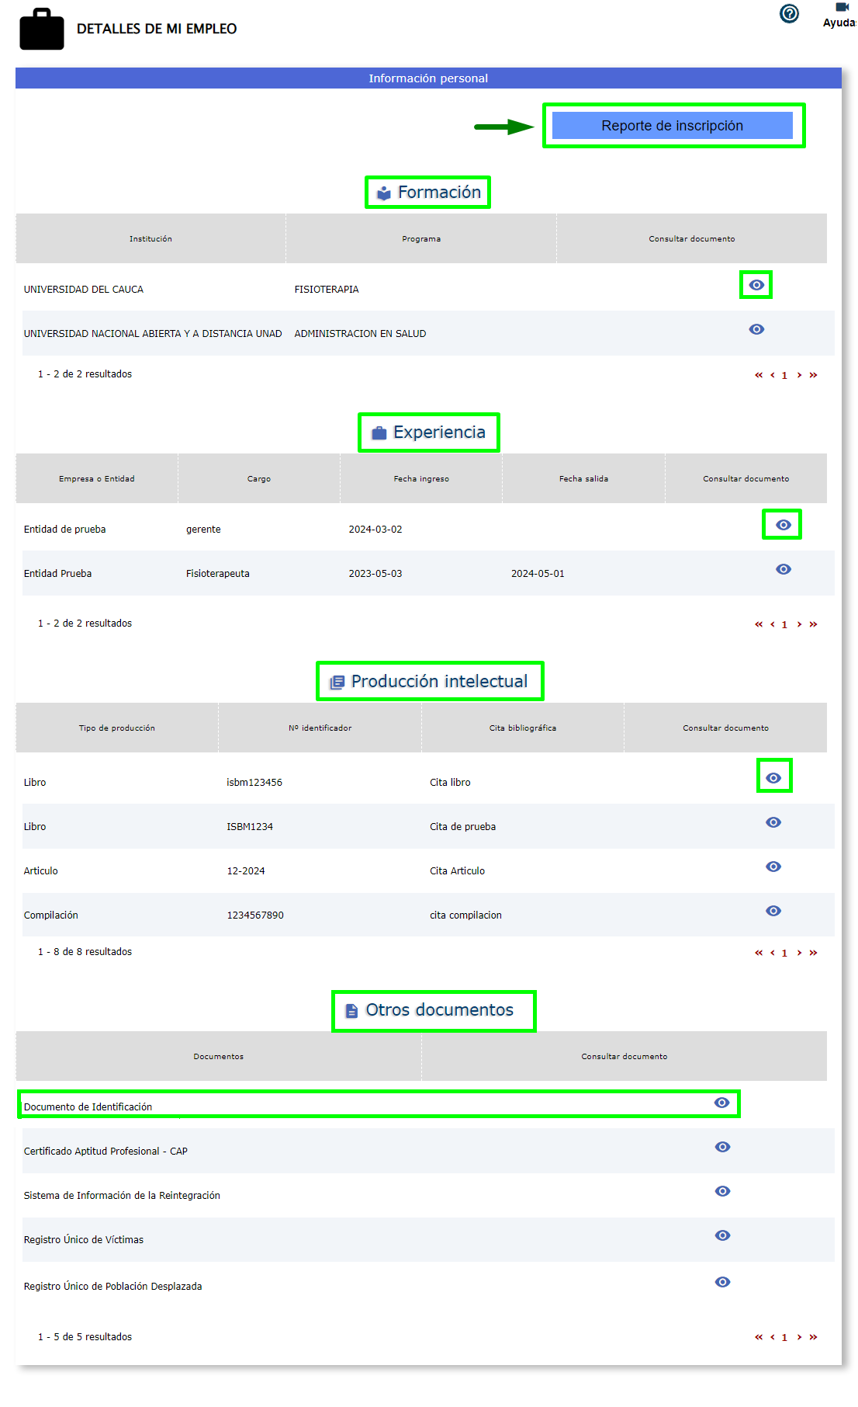Click the Ayuda video camera icon

point(842,7)
